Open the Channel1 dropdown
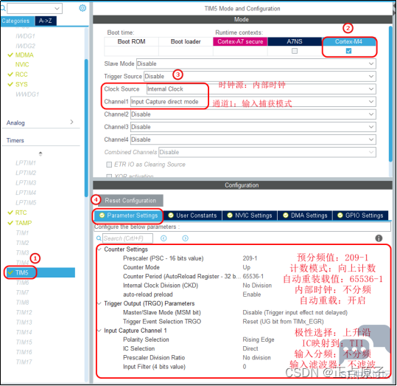Viewport: 397px width, 386px height. tap(253, 102)
